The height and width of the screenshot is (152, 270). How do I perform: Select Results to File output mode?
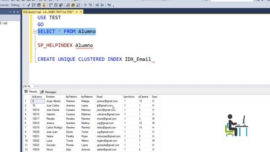78,5
